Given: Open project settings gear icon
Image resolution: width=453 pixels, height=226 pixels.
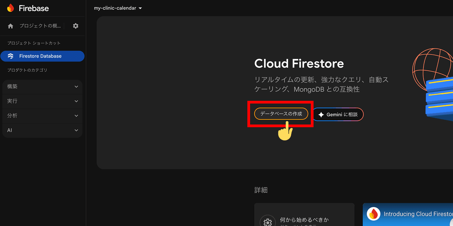Looking at the screenshot, I should tap(76, 26).
